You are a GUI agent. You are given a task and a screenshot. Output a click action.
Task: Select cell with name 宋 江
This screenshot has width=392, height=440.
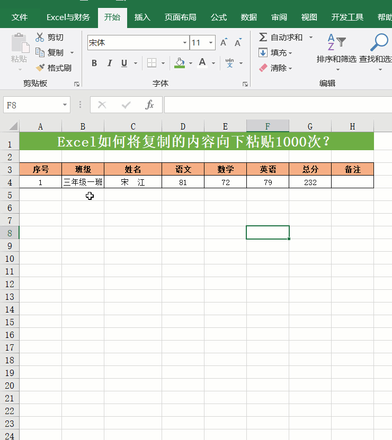[x=133, y=182]
